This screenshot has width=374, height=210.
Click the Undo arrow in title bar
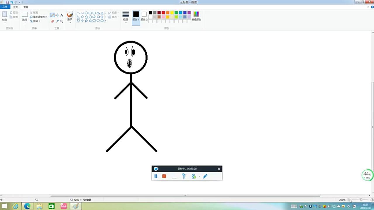click(x=12, y=2)
